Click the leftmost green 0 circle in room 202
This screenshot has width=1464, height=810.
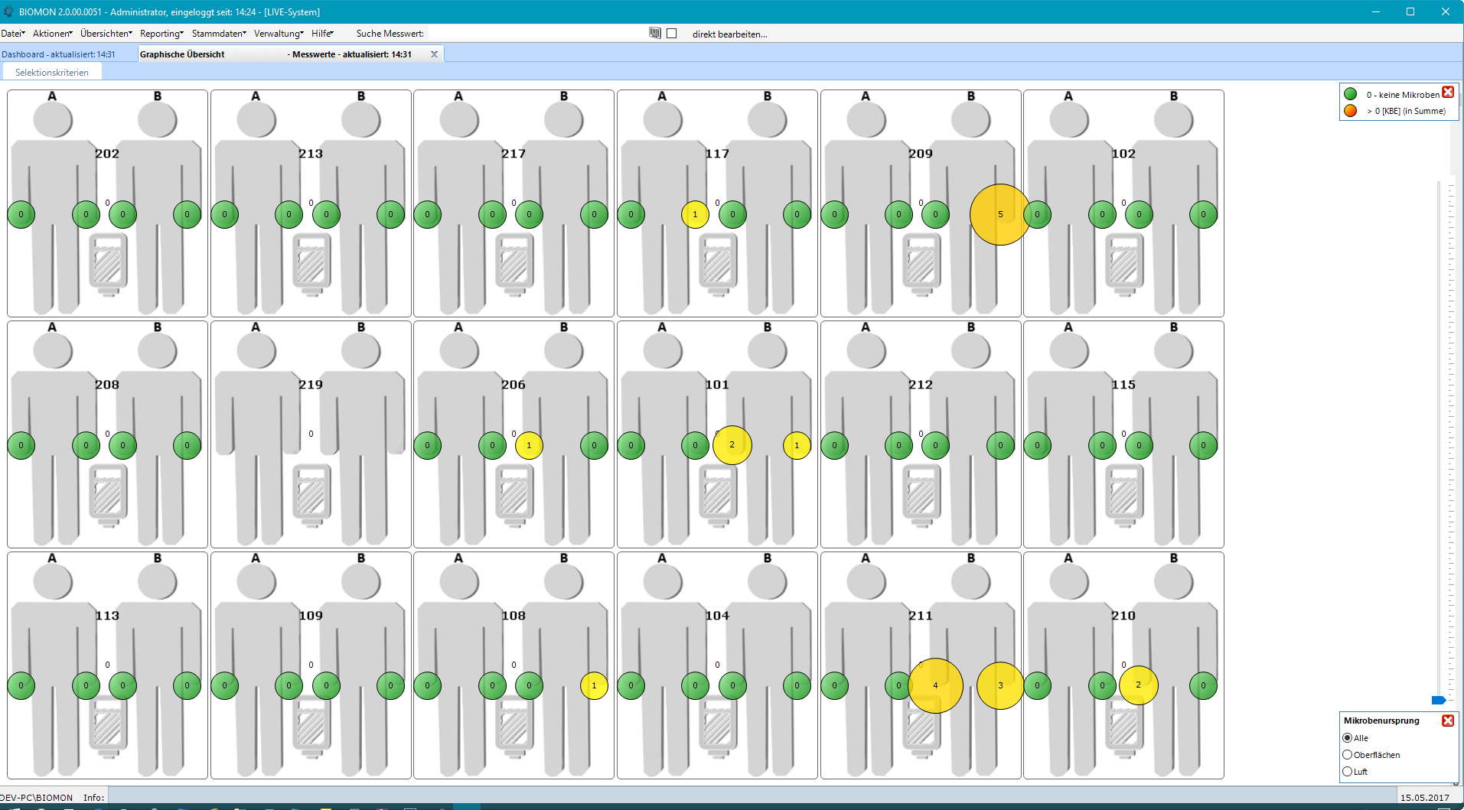tap(21, 214)
